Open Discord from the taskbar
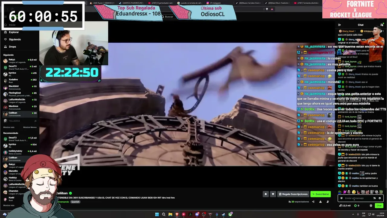387x218 pixels. [197, 214]
